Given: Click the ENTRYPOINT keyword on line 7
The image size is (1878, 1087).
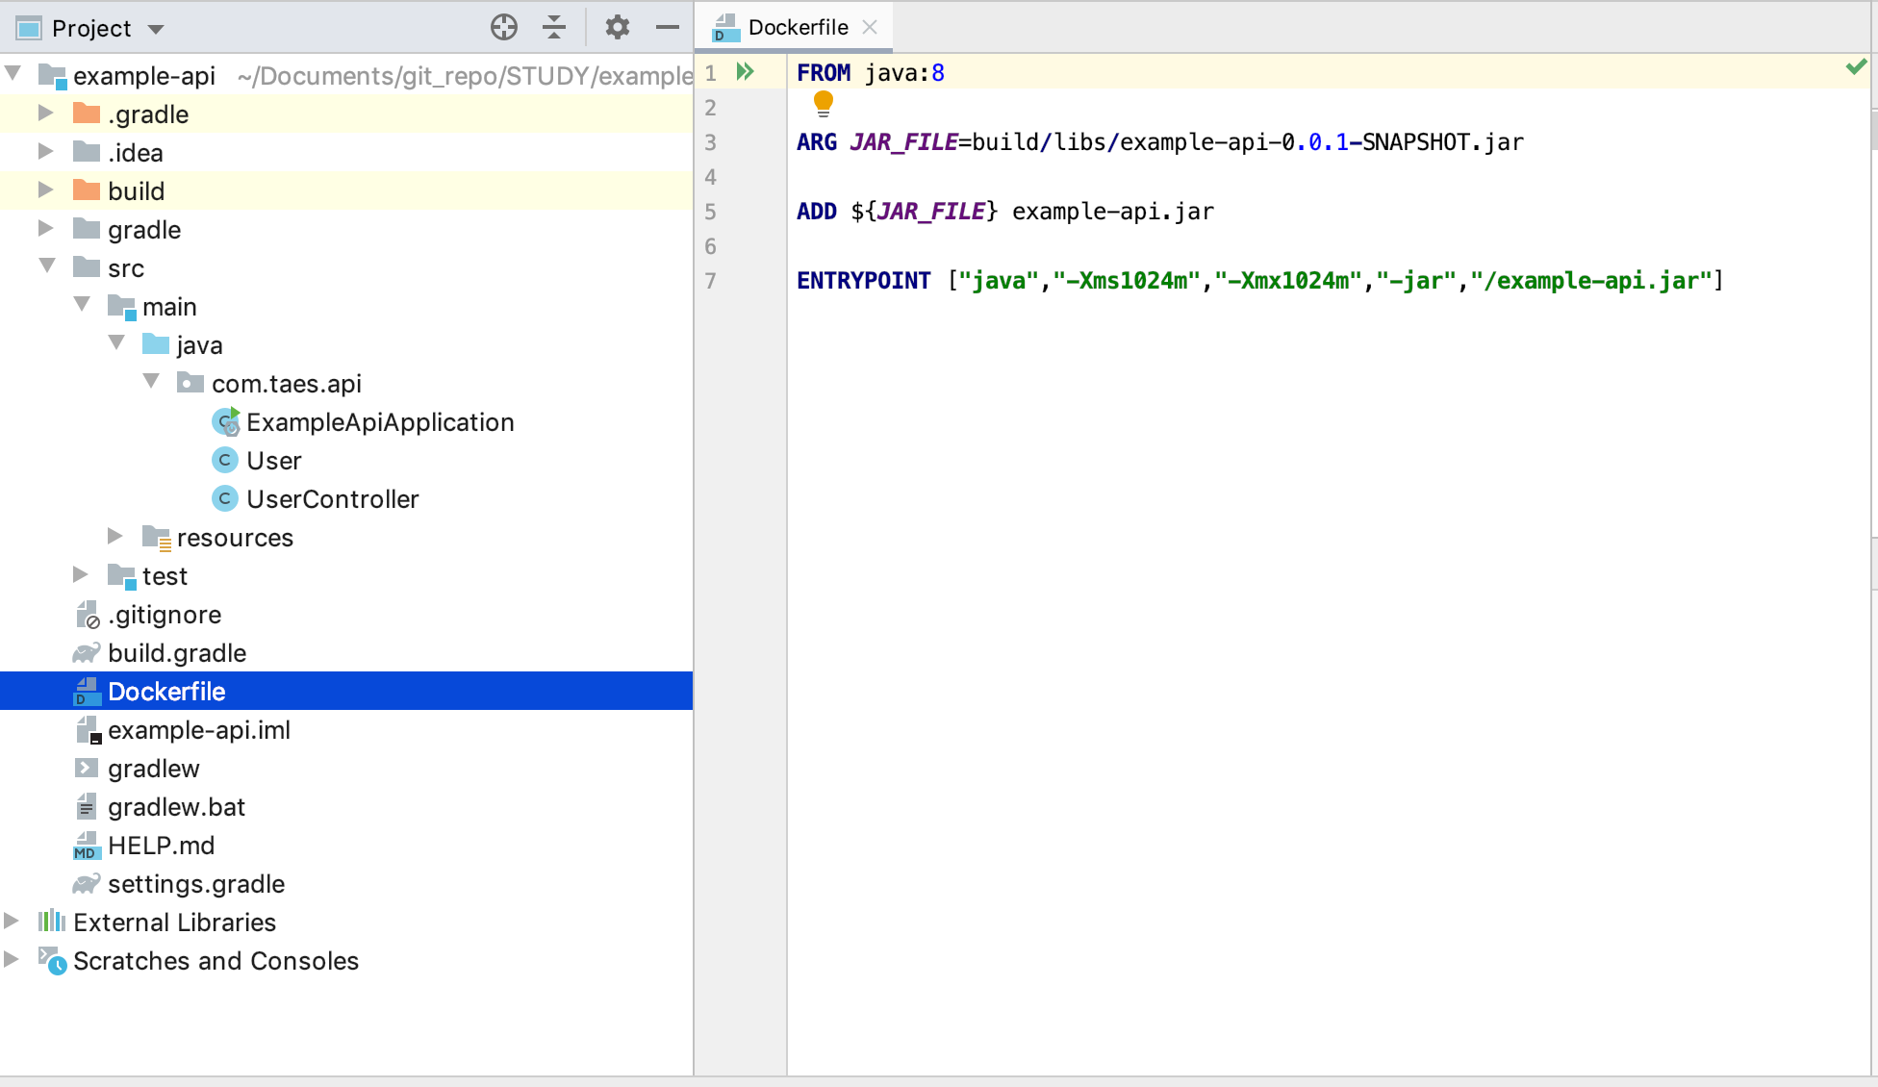Looking at the screenshot, I should (864, 281).
